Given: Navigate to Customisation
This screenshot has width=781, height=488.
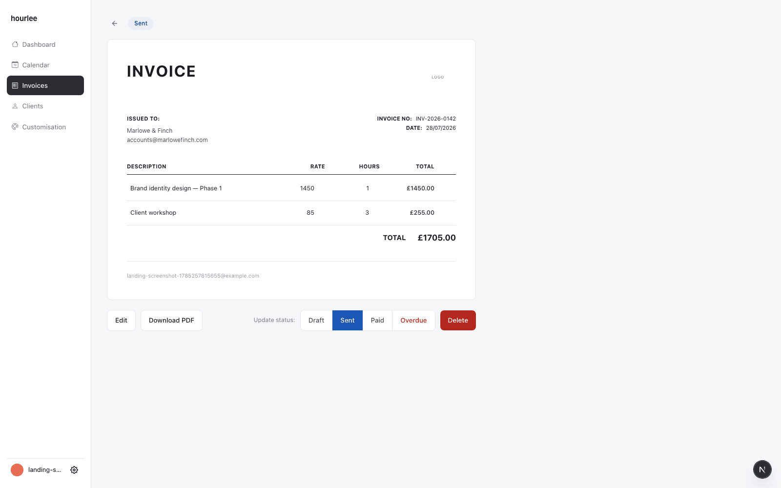Looking at the screenshot, I should click(45, 127).
